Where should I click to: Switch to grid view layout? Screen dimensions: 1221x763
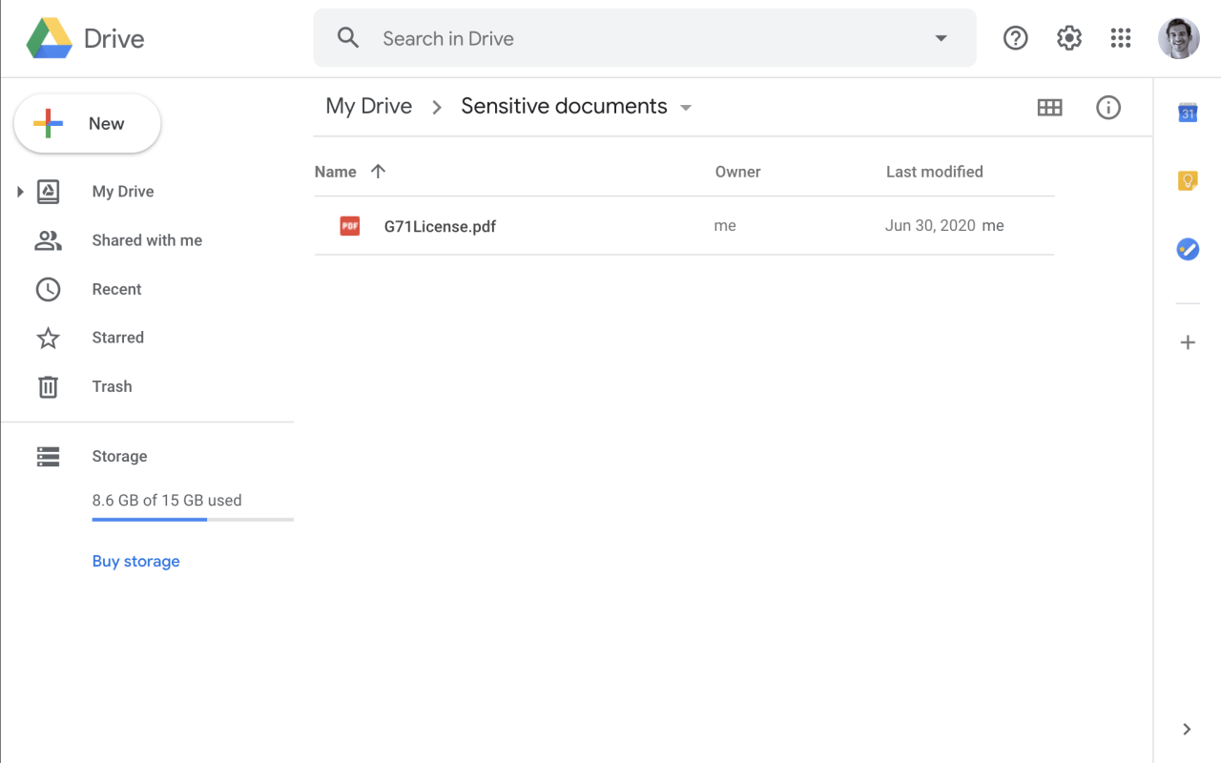(1049, 108)
